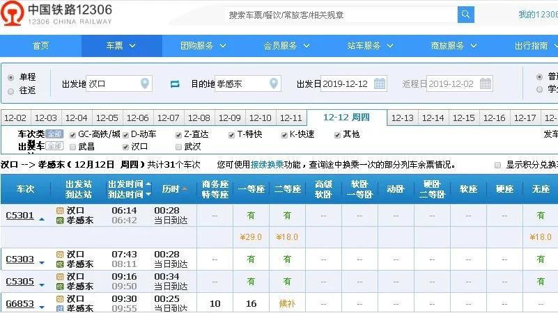
Task: Click the start station icon in C5303 row
Action: [x=60, y=255]
